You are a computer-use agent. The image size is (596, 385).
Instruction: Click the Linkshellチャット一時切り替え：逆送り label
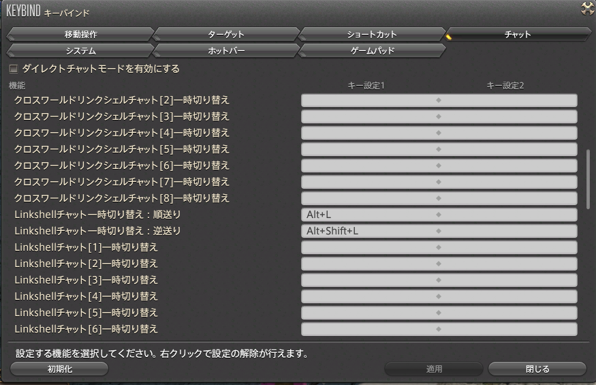point(97,231)
